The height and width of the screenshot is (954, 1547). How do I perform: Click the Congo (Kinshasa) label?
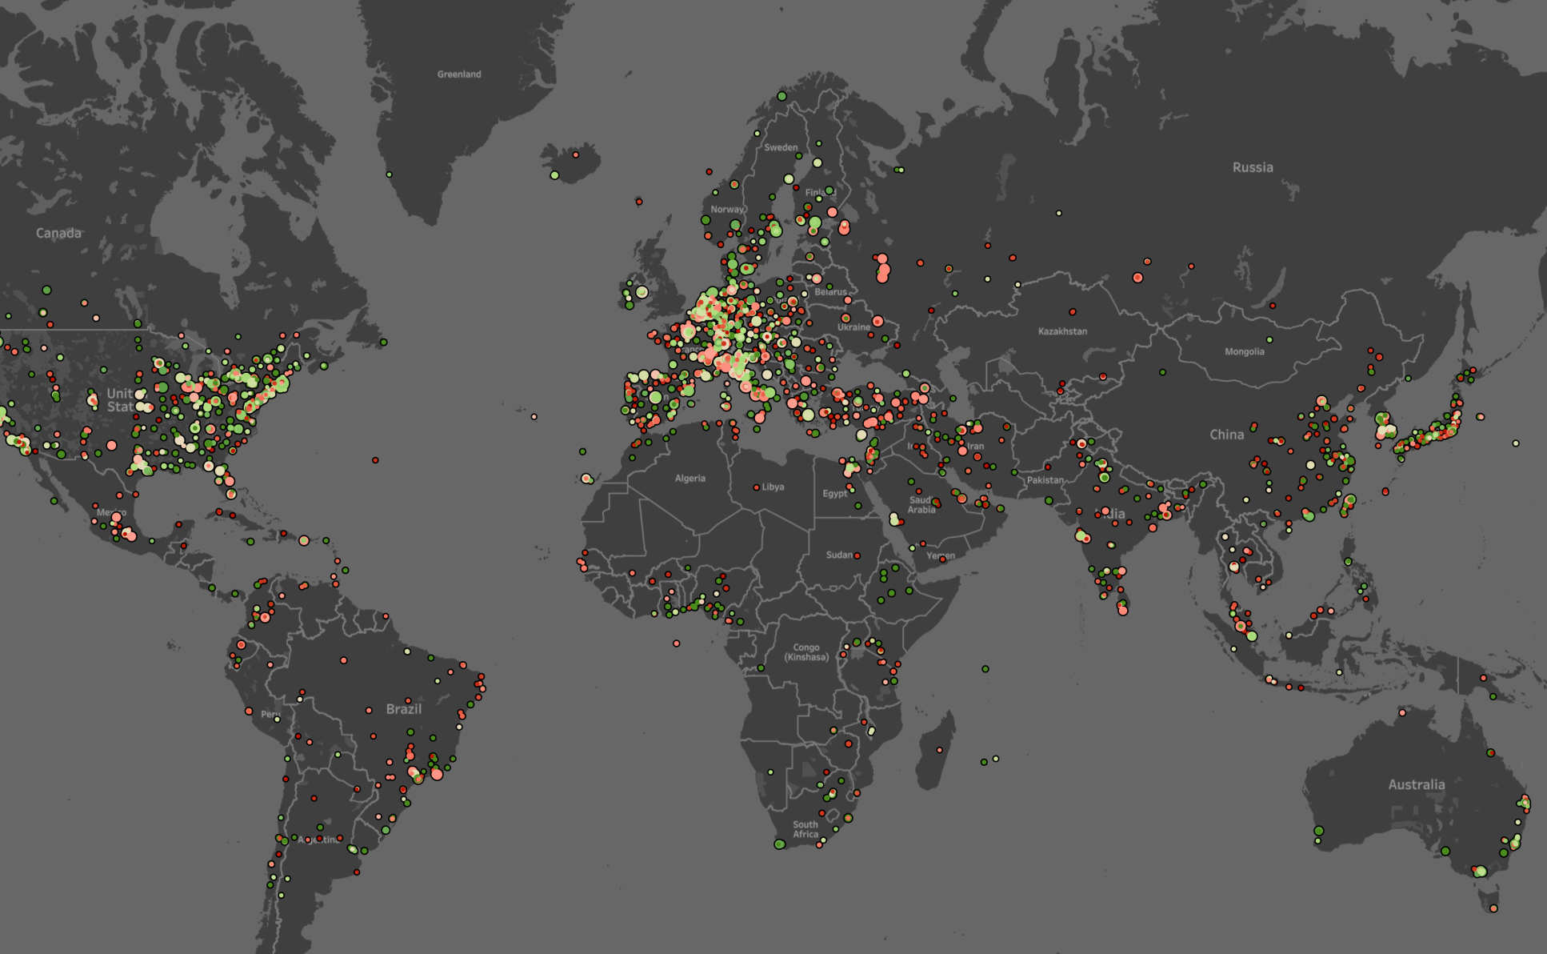point(806,652)
